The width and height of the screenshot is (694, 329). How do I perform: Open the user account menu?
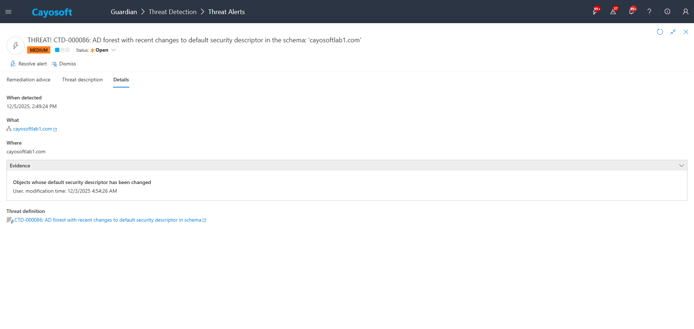click(685, 12)
